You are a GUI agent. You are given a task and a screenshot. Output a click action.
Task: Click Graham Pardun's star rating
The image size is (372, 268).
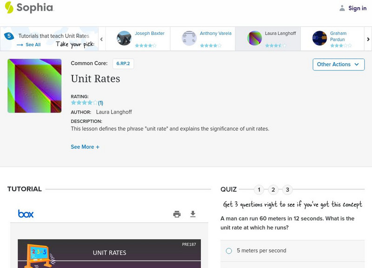(341, 46)
